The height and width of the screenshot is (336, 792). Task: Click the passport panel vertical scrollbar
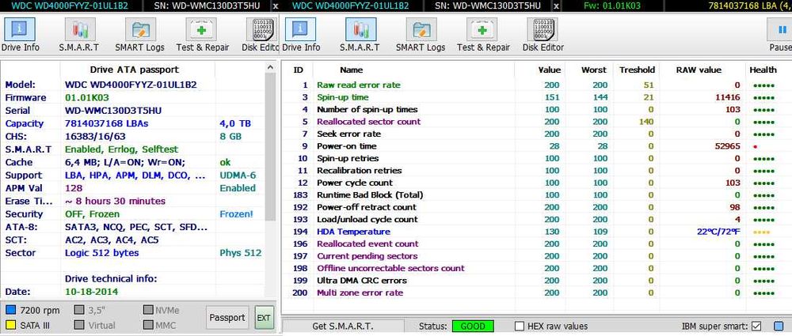(x=270, y=146)
